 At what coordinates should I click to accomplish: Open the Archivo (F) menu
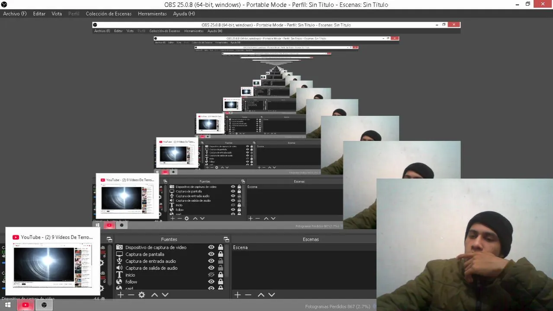15,14
